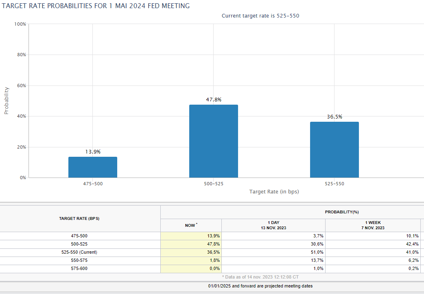
Task: Click the NOW cell showing 47,8%
Action: tap(191, 244)
